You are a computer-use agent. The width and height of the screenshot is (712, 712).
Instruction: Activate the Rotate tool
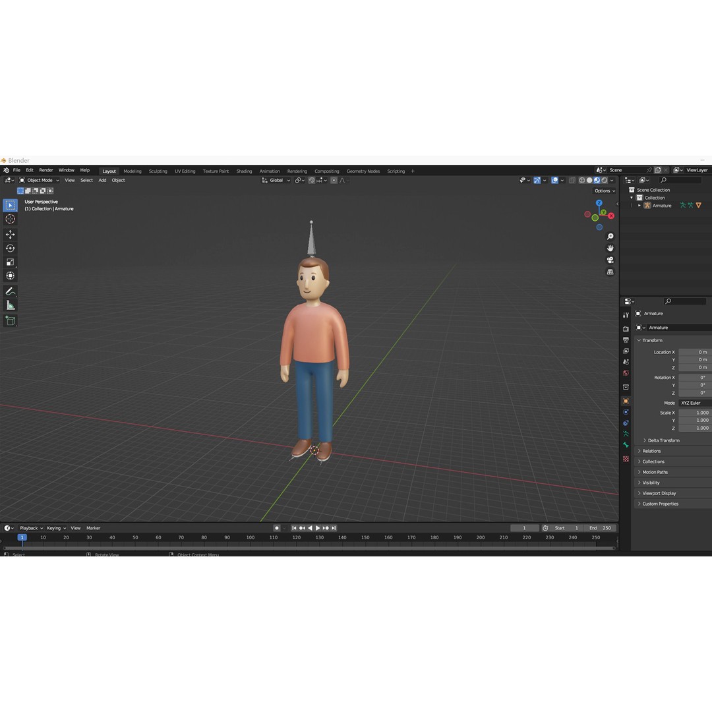click(x=11, y=248)
